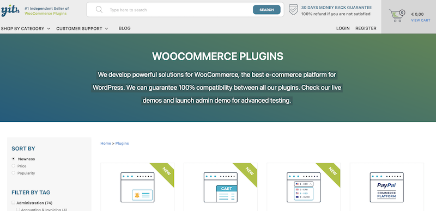Image resolution: width=436 pixels, height=211 pixels.
Task: Open the Cart plugin icon card
Action: click(x=221, y=188)
